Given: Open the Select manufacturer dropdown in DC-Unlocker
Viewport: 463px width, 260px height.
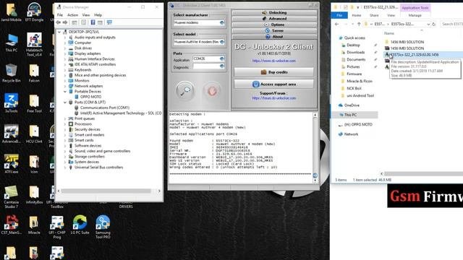Looking at the screenshot, I should (x=222, y=22).
